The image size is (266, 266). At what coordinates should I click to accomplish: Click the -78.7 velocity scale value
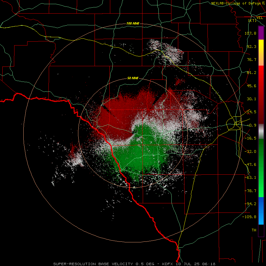coord(250,191)
